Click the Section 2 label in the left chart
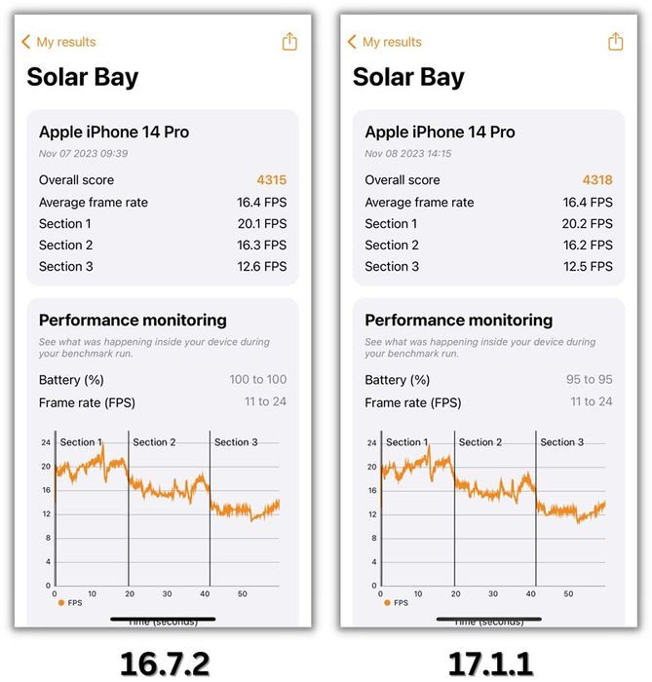 (x=154, y=442)
